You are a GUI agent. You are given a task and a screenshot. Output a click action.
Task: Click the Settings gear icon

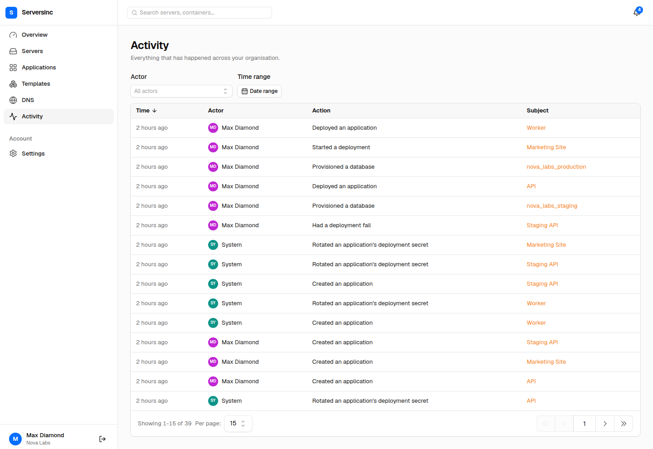coord(13,154)
